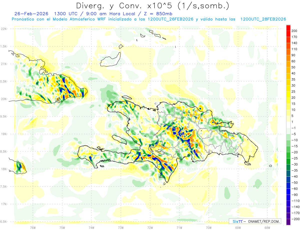Click the colorbar value "-10"

pos(294,140)
